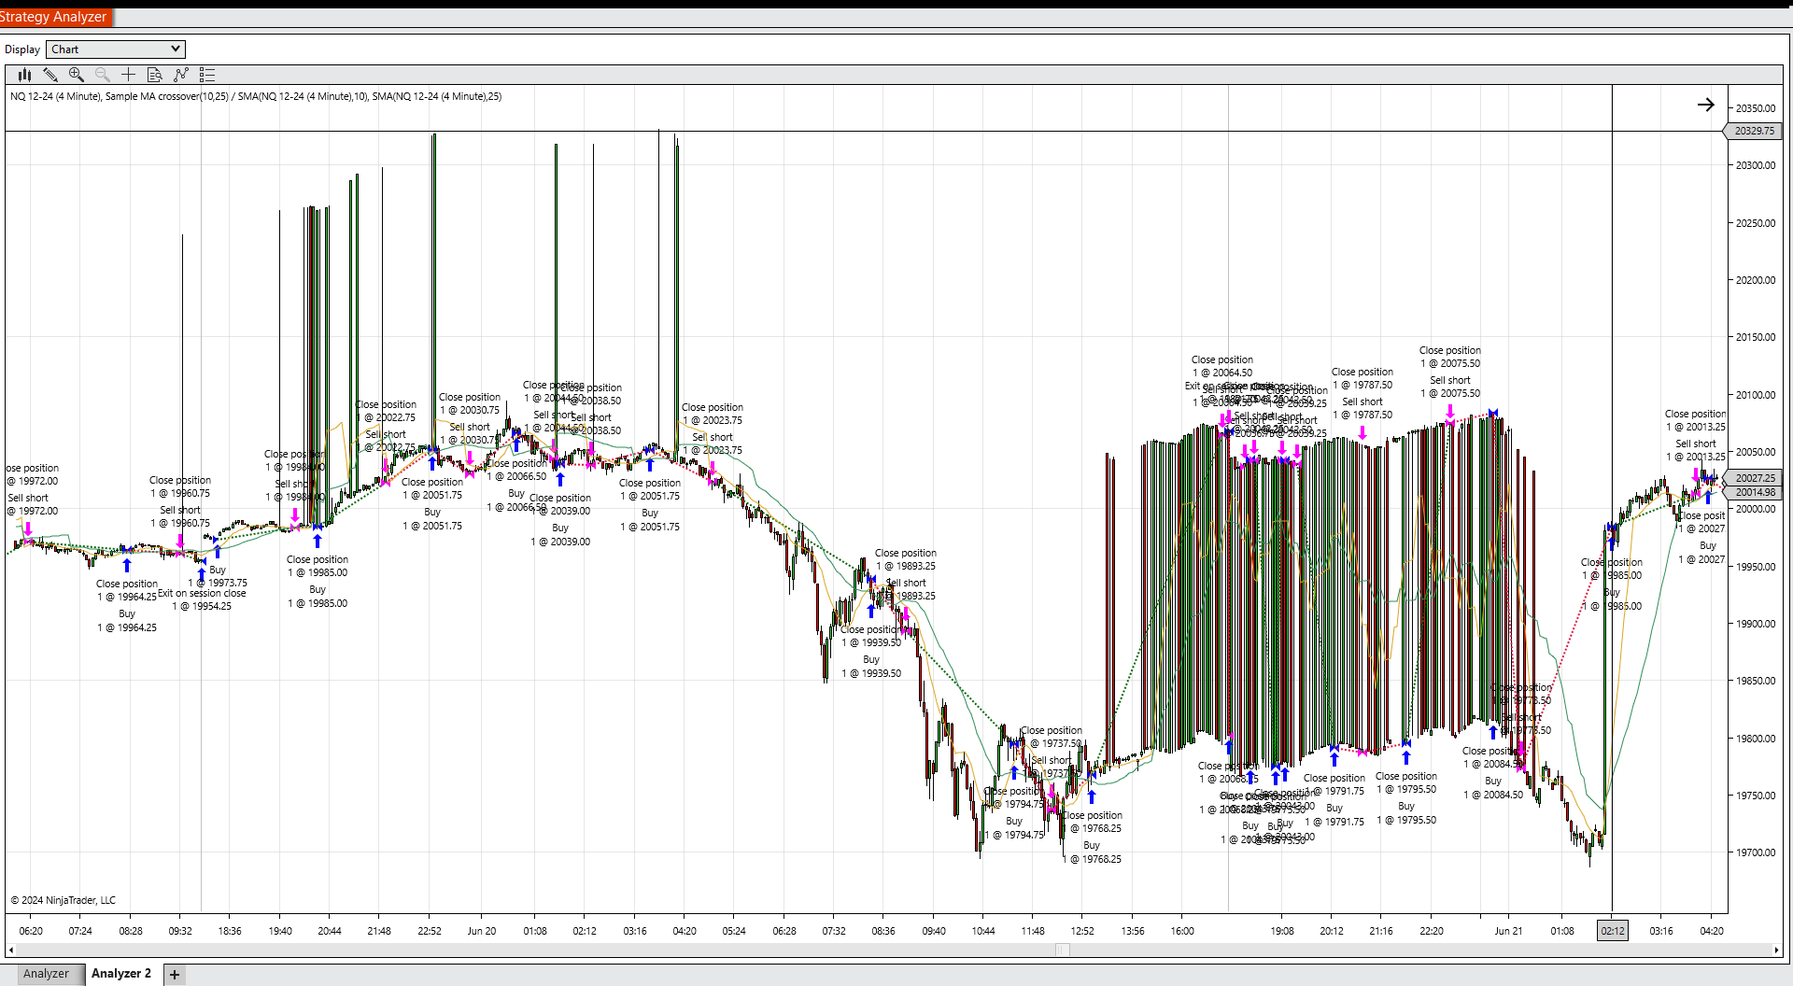Open the indicators icon
The width and height of the screenshot is (1793, 986).
pyautogui.click(x=181, y=75)
